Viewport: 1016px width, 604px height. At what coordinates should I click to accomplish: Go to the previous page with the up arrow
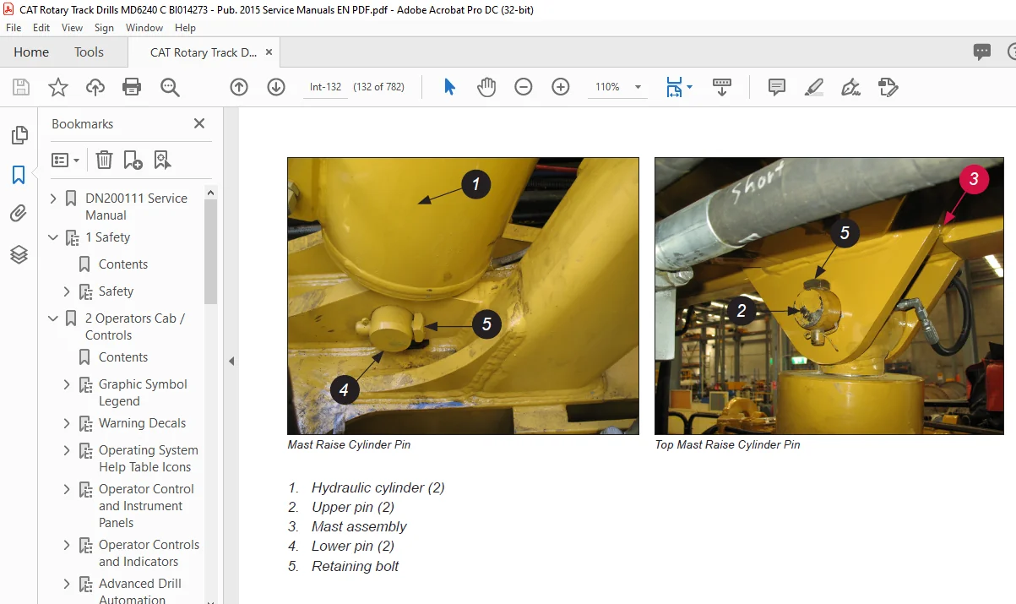(239, 87)
